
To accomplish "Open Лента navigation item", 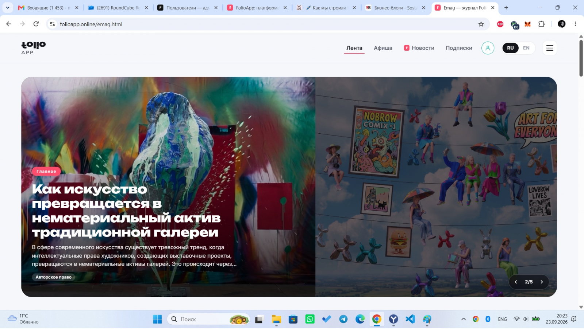I will [x=354, y=48].
